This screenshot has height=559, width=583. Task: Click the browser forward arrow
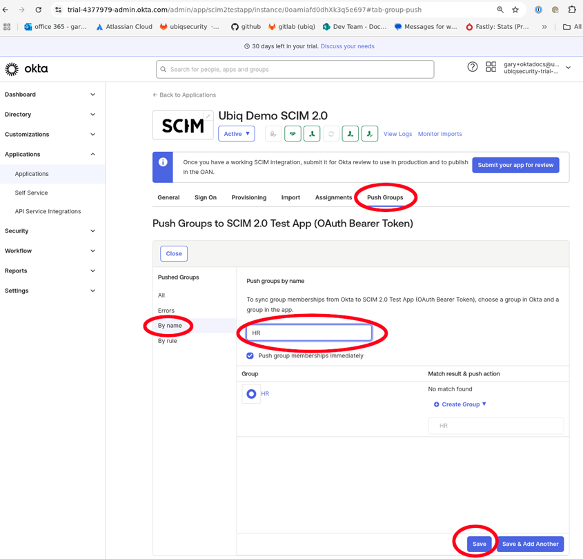[x=21, y=10]
